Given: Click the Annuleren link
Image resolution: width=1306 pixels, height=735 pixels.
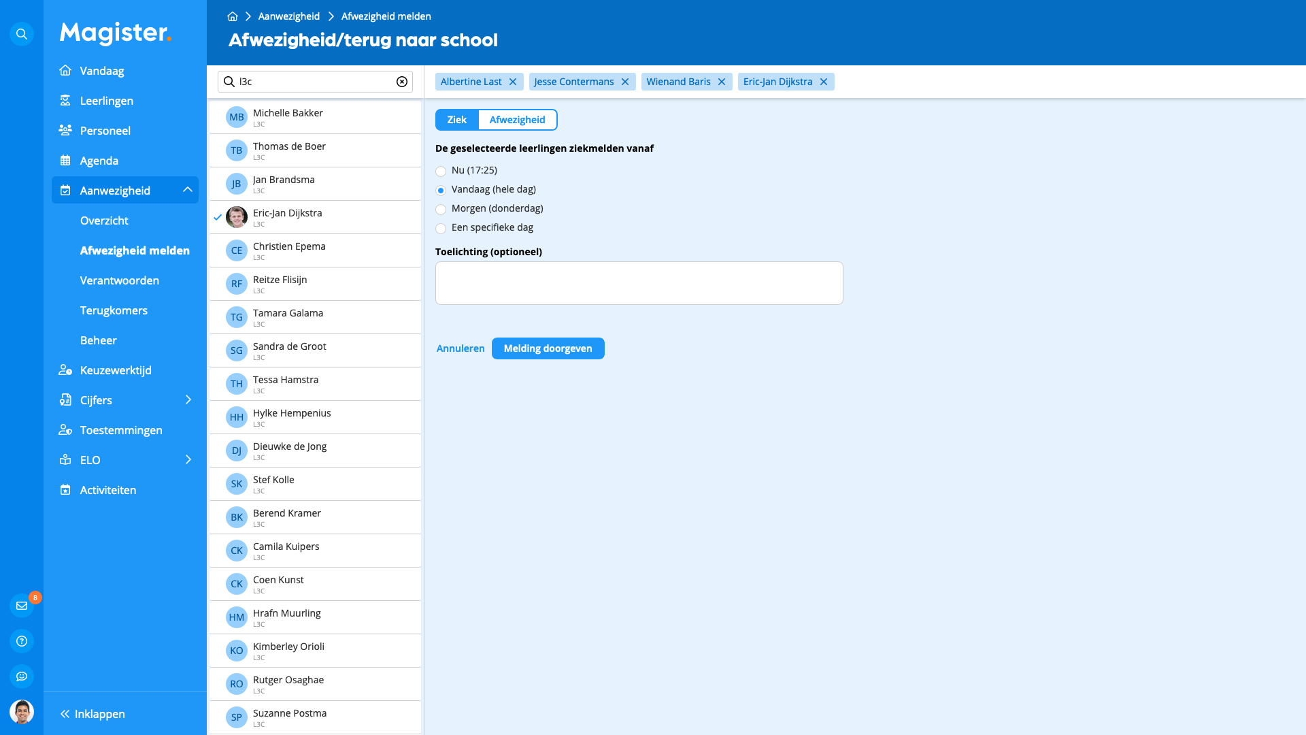Looking at the screenshot, I should pos(460,348).
